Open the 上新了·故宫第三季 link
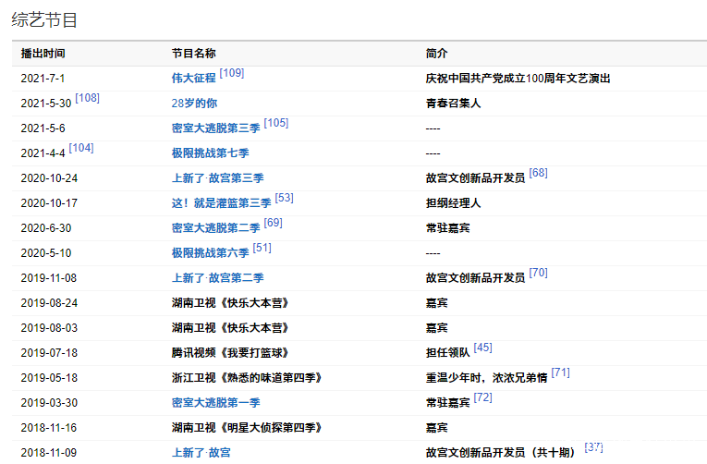 [218, 178]
